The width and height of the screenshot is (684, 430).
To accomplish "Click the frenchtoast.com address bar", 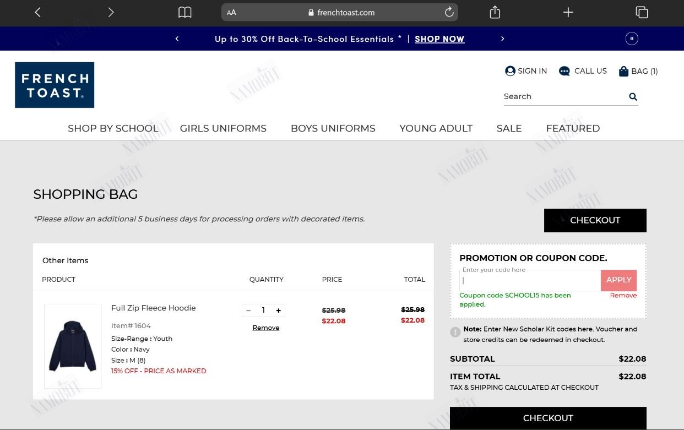I will click(340, 12).
